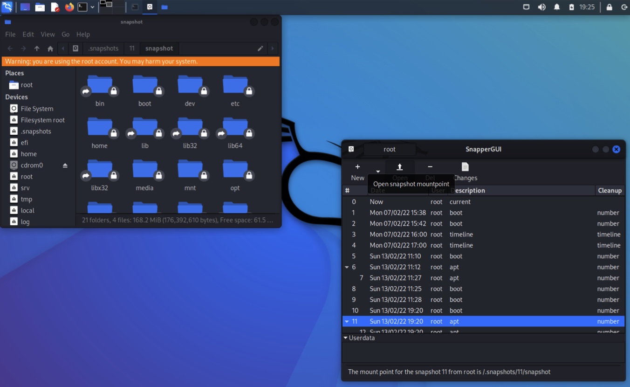Open the Changes document icon
This screenshot has height=387, width=630.
[465, 167]
